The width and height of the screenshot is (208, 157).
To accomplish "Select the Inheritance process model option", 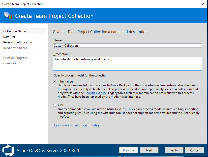I will [55, 81].
